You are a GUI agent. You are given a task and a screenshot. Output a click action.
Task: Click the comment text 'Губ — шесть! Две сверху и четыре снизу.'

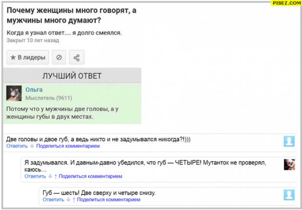pyautogui.click(x=99, y=192)
